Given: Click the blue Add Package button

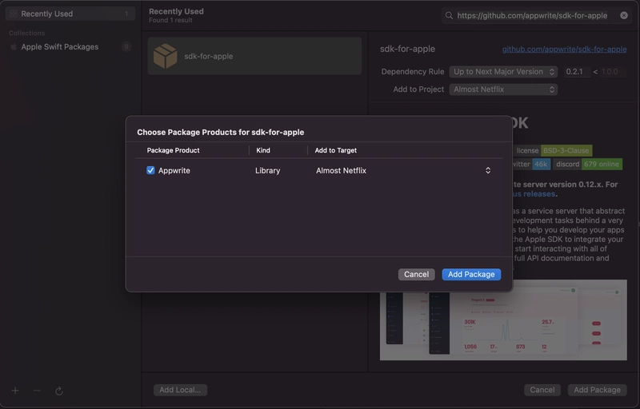Looking at the screenshot, I should tap(471, 274).
